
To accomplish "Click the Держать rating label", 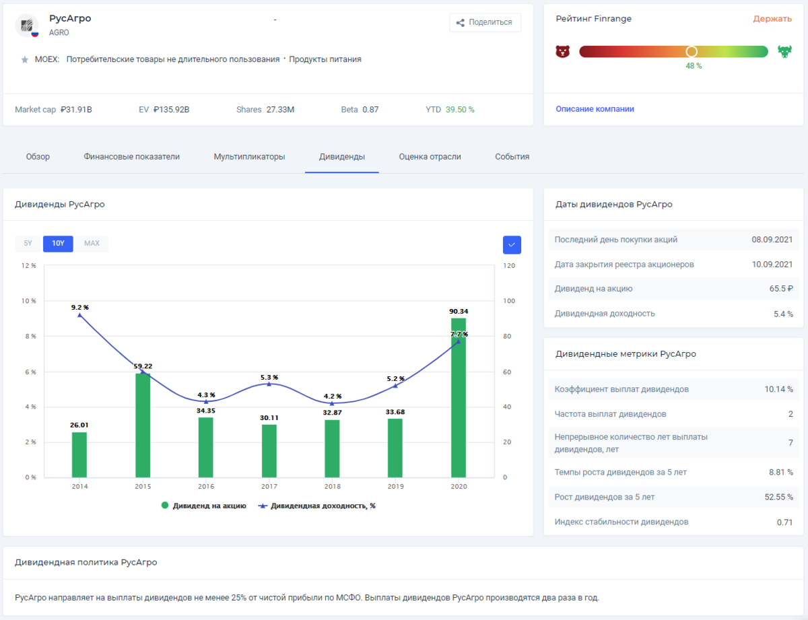I will pos(772,19).
